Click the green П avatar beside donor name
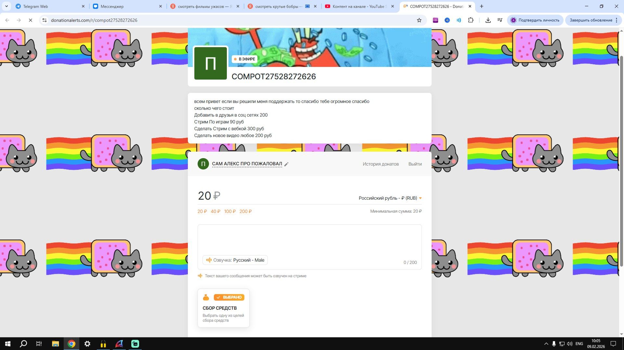 tap(203, 164)
